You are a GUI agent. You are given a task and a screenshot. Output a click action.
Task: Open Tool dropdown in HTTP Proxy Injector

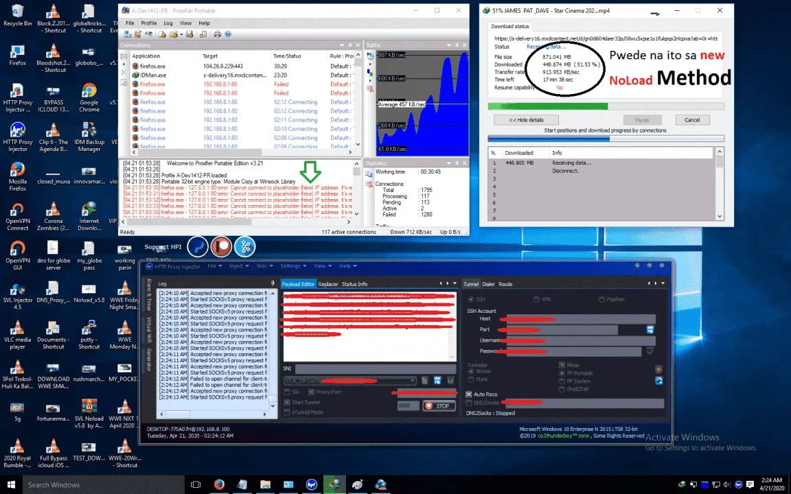264,266
